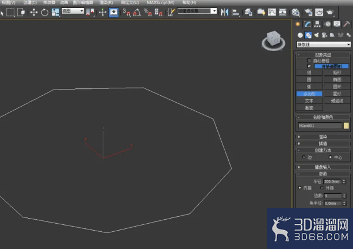Viewport: 353px width, 249px height.
Task: Toggle the angle snap icon
Action: coord(137,12)
